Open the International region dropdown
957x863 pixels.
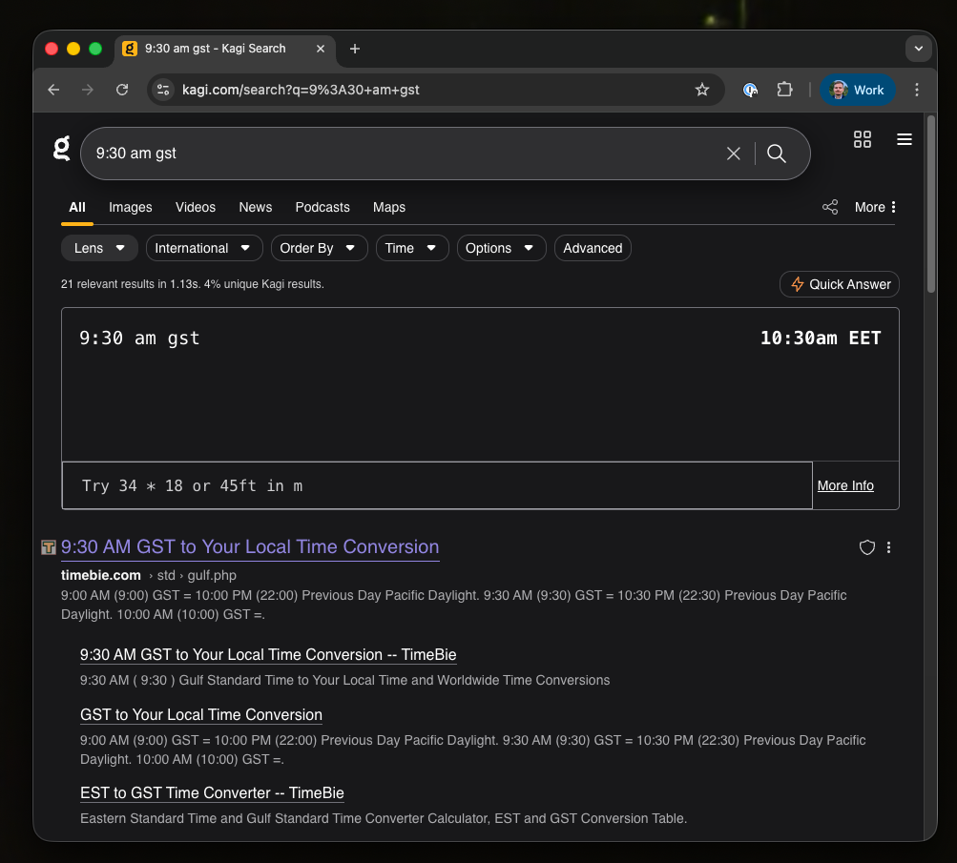204,248
